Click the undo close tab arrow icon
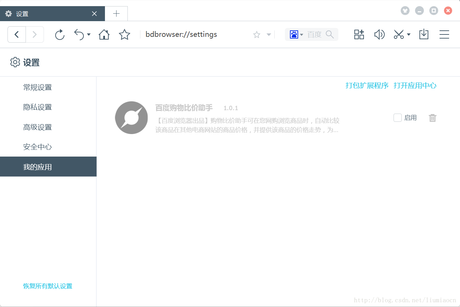 click(x=79, y=34)
